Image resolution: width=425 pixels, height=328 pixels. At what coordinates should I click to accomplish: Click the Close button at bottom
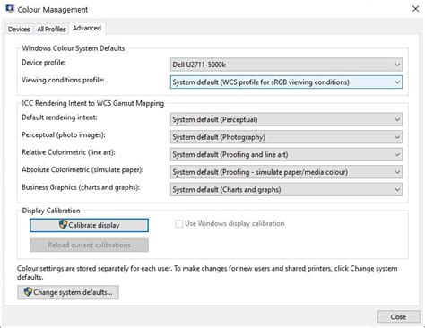click(x=398, y=316)
